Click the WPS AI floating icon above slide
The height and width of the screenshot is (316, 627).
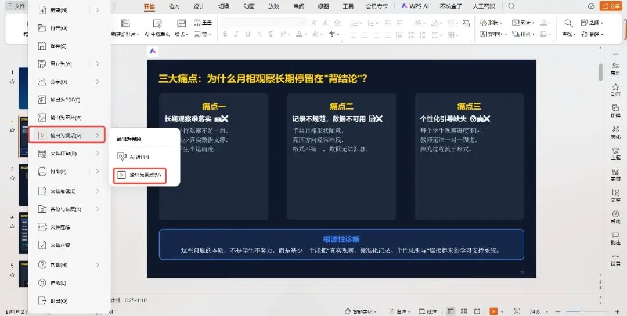(153, 51)
